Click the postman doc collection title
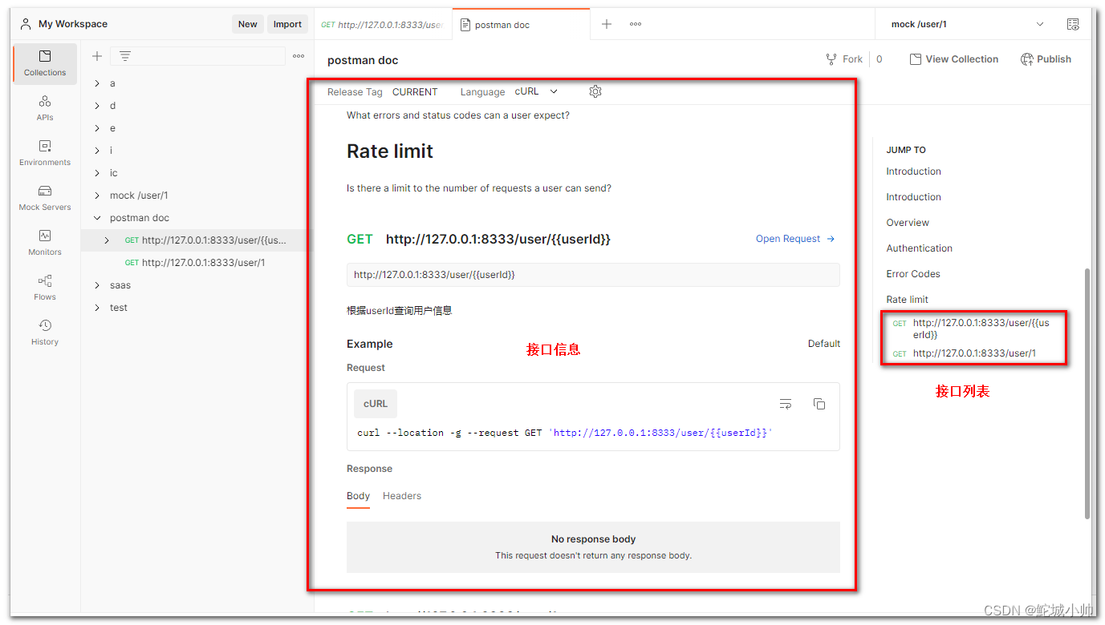Screen dimensions: 1105x625 363,60
